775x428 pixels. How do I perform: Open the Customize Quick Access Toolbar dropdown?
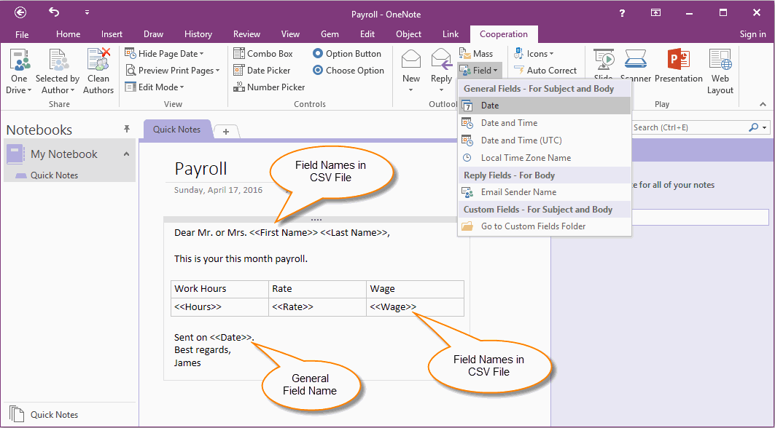[87, 13]
